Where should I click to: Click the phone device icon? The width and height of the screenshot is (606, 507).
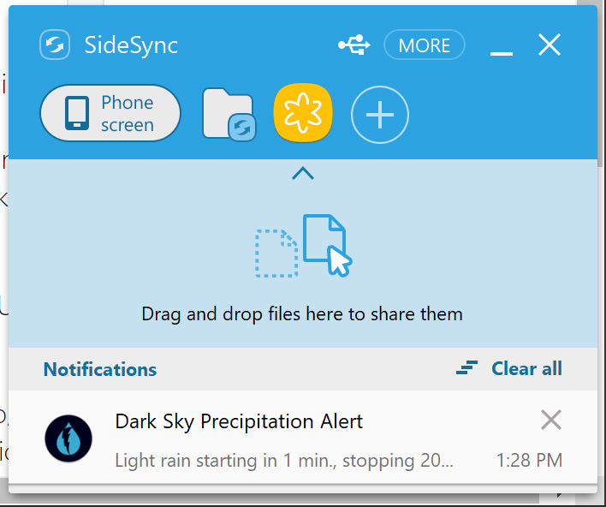coord(77,113)
